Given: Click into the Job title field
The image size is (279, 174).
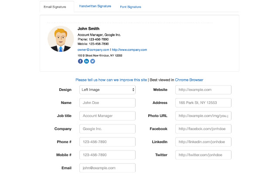Looking at the screenshot, I should [108, 116].
